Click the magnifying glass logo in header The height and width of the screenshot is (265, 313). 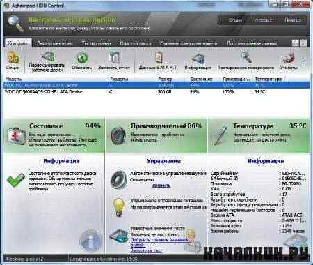(x=15, y=24)
